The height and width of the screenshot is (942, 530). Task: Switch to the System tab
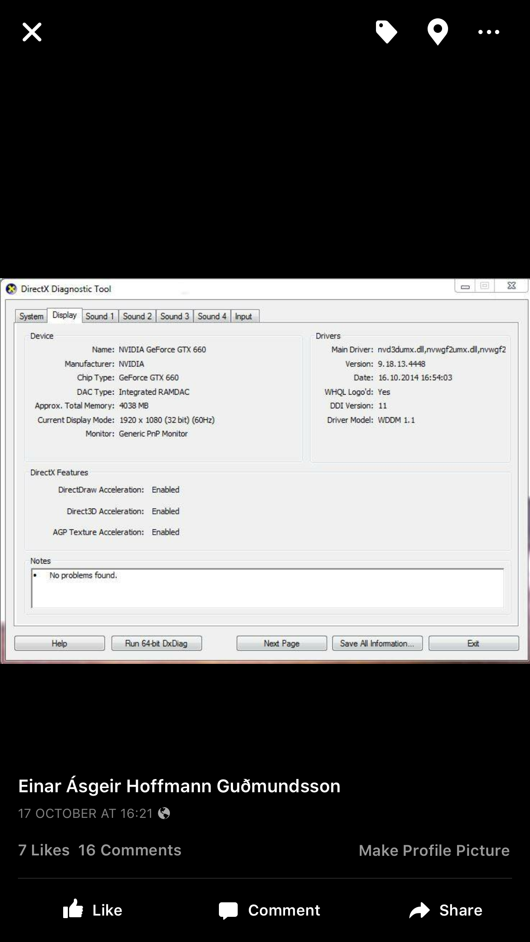click(x=31, y=316)
